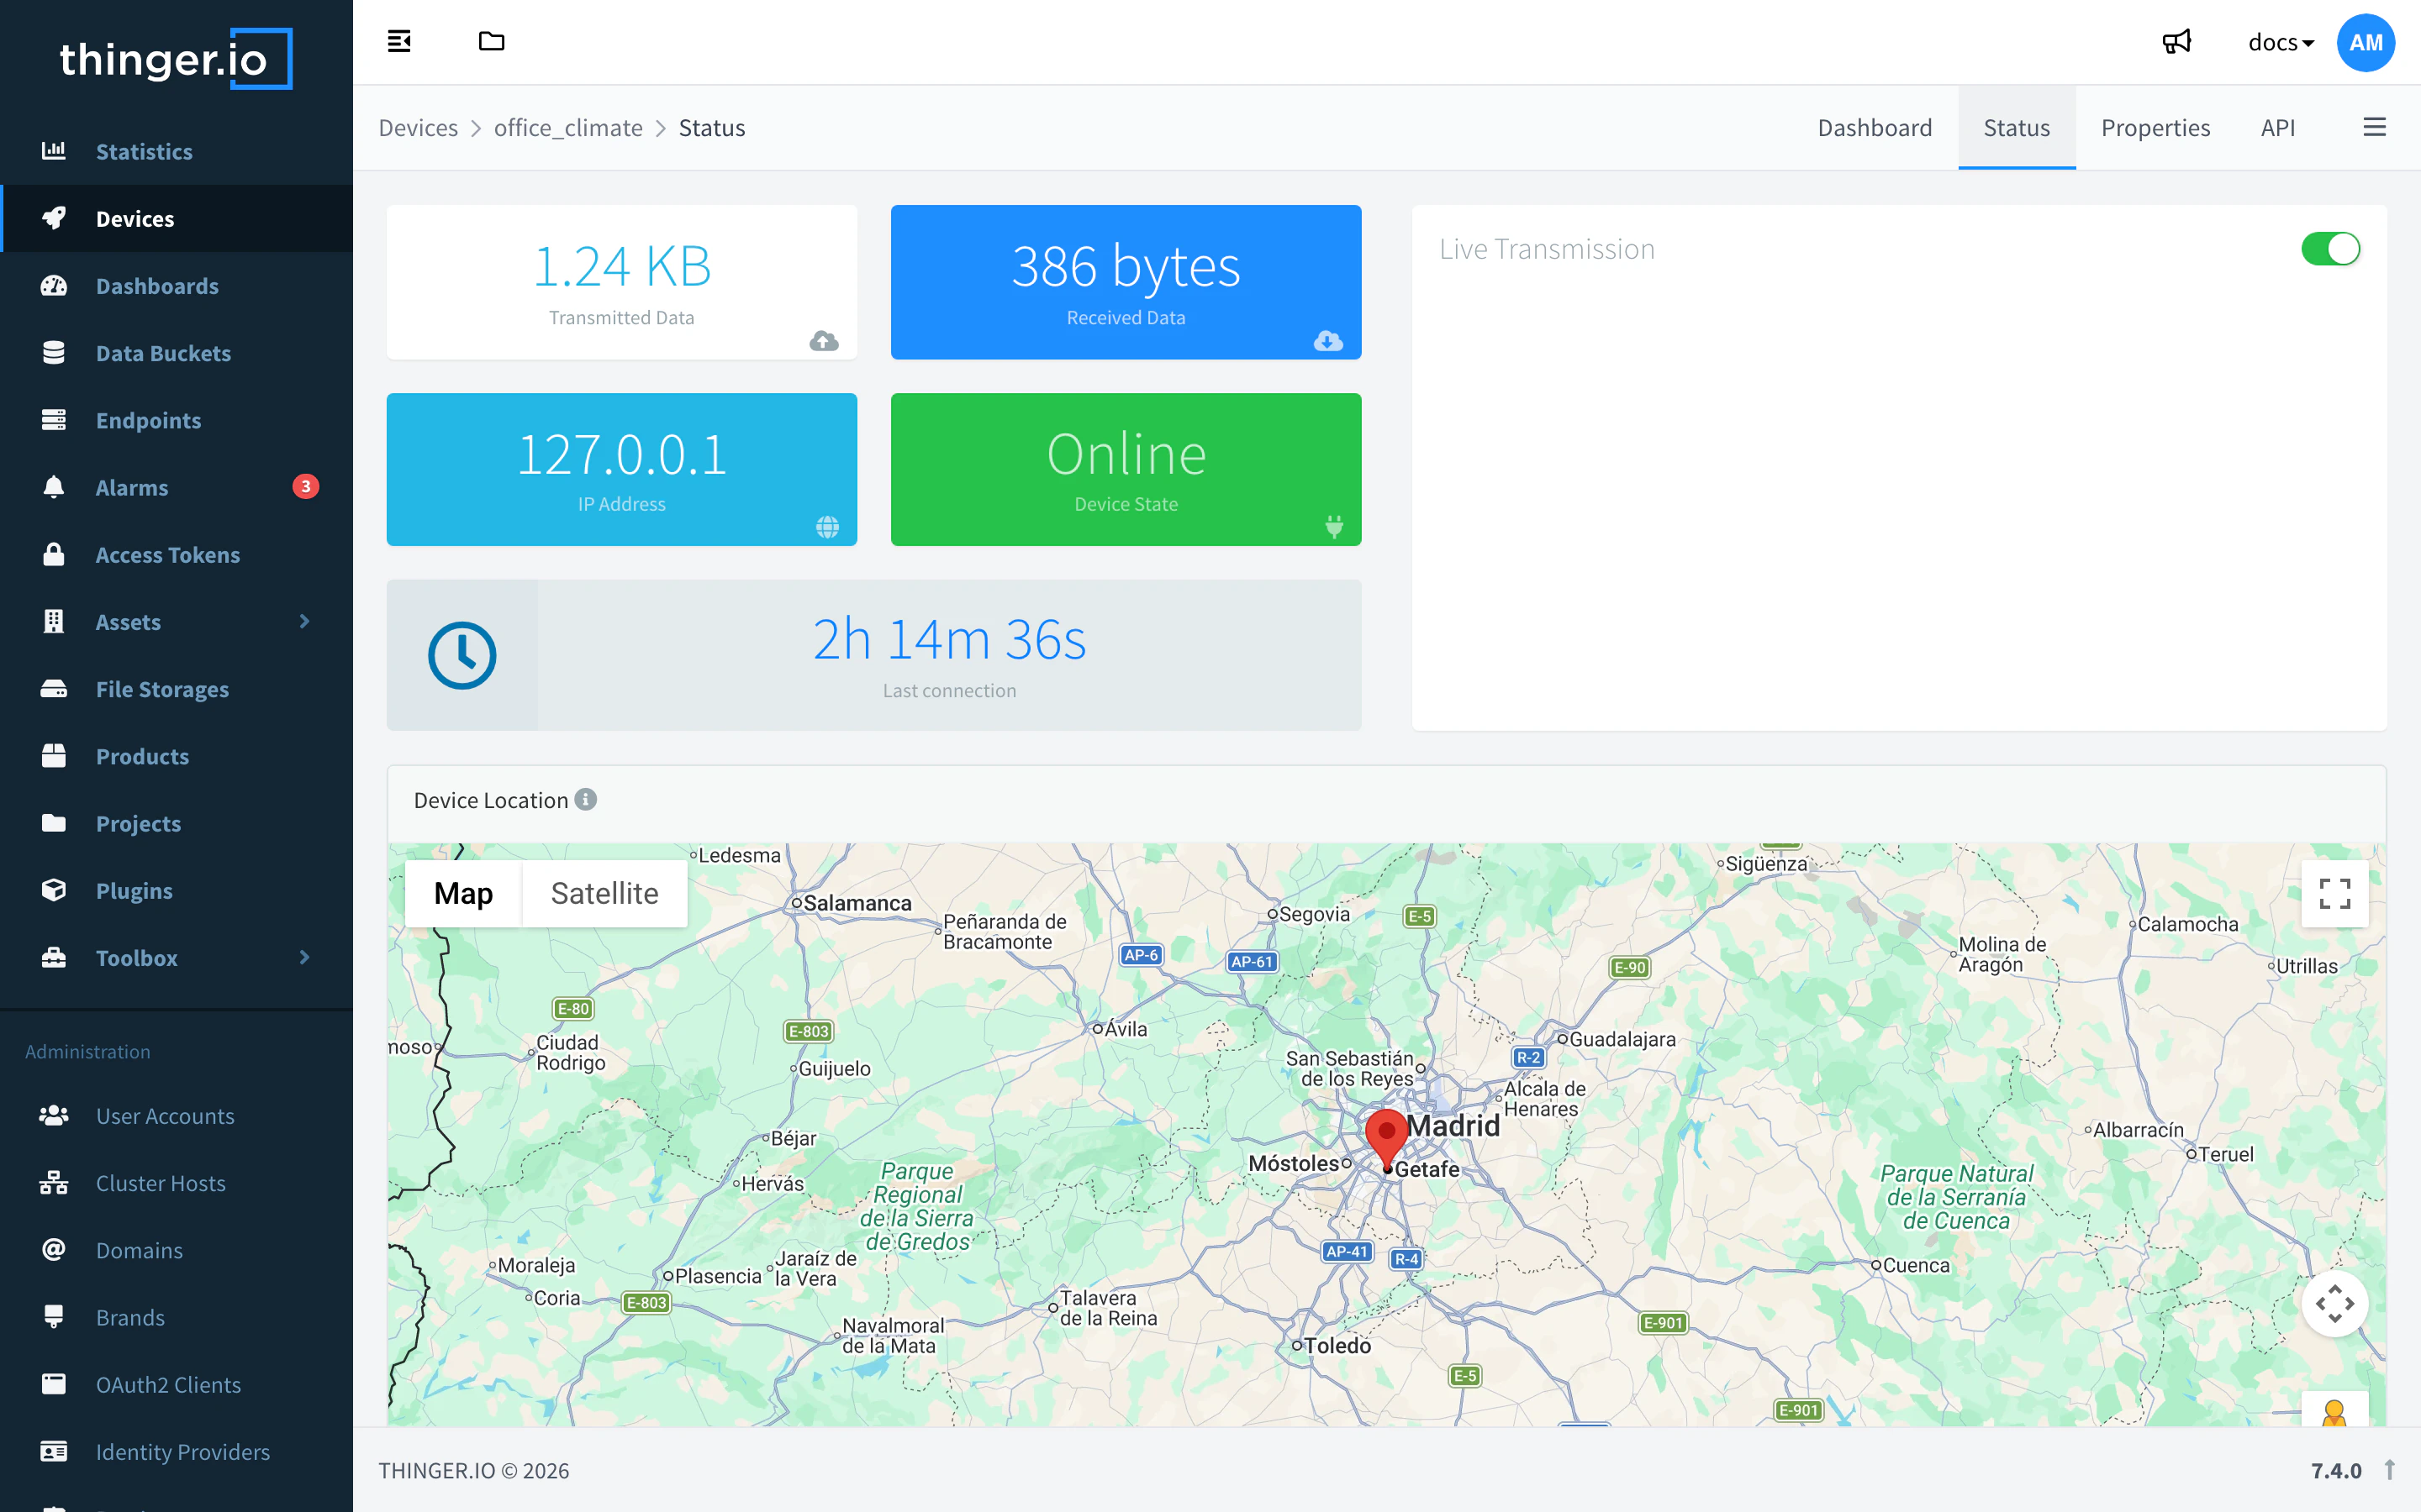
Task: Switch to the Dashboard tab
Action: coord(1875,127)
